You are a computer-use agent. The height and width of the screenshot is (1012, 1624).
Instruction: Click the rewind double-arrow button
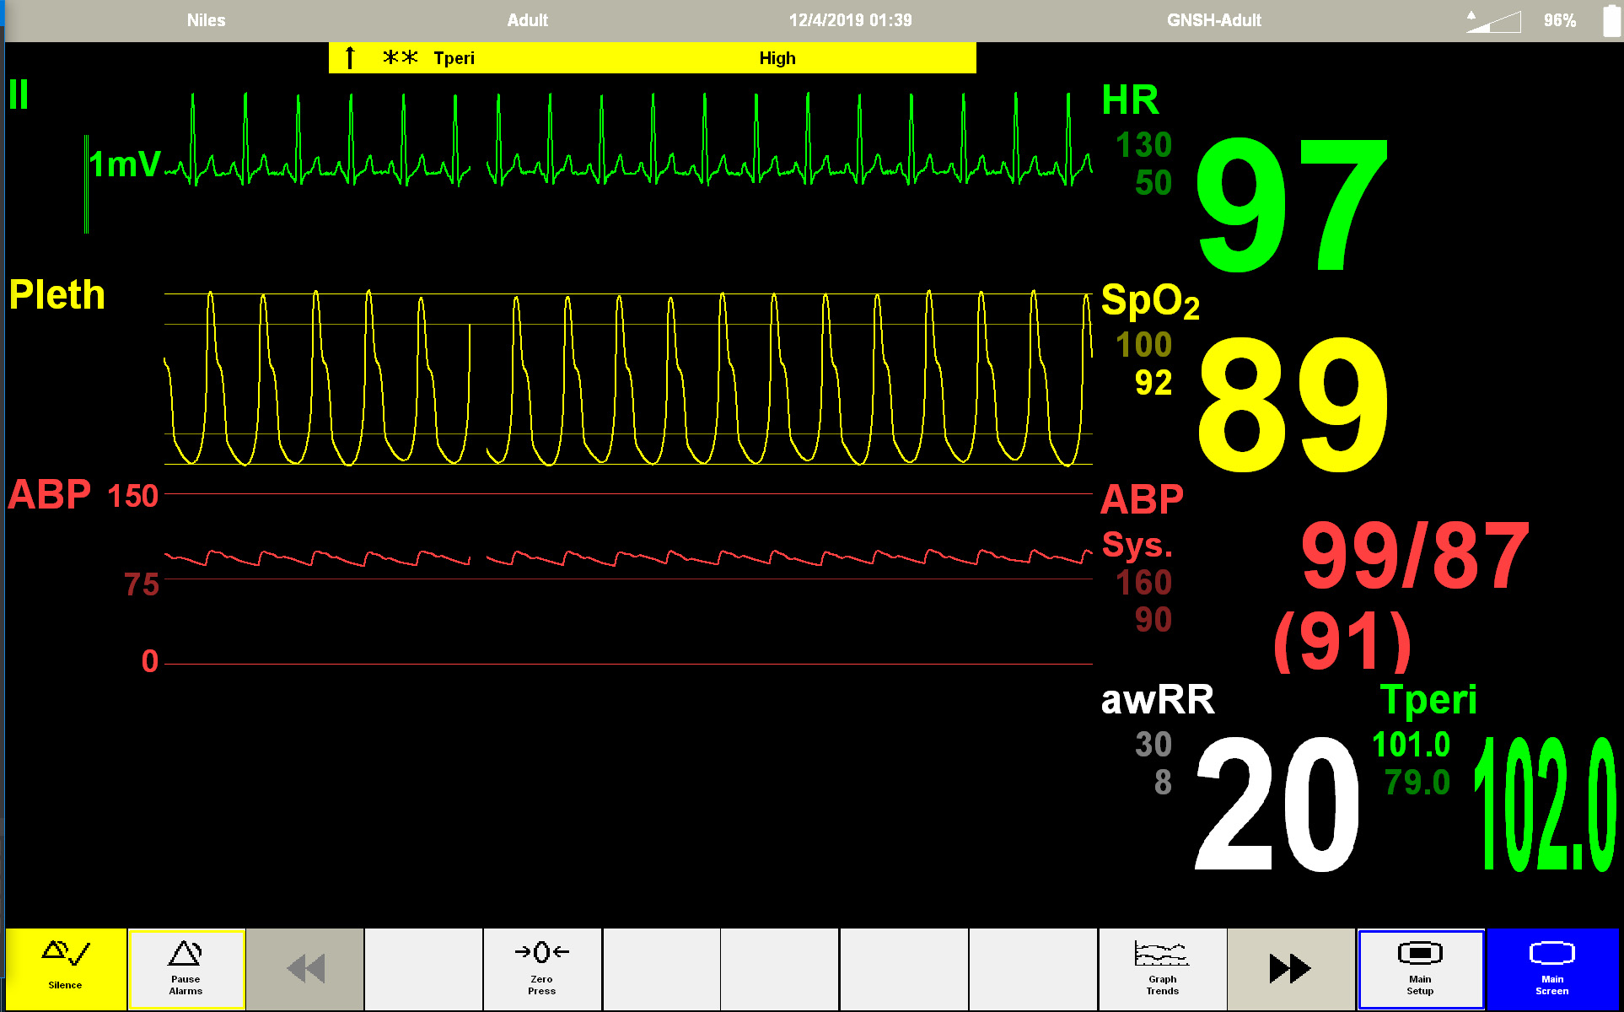pos(305,968)
